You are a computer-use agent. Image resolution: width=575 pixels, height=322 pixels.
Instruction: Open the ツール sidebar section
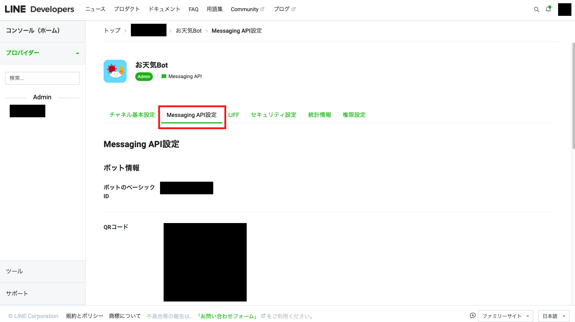pos(42,272)
